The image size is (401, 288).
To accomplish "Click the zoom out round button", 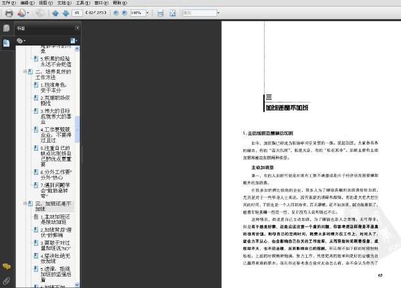I will 116,13.
